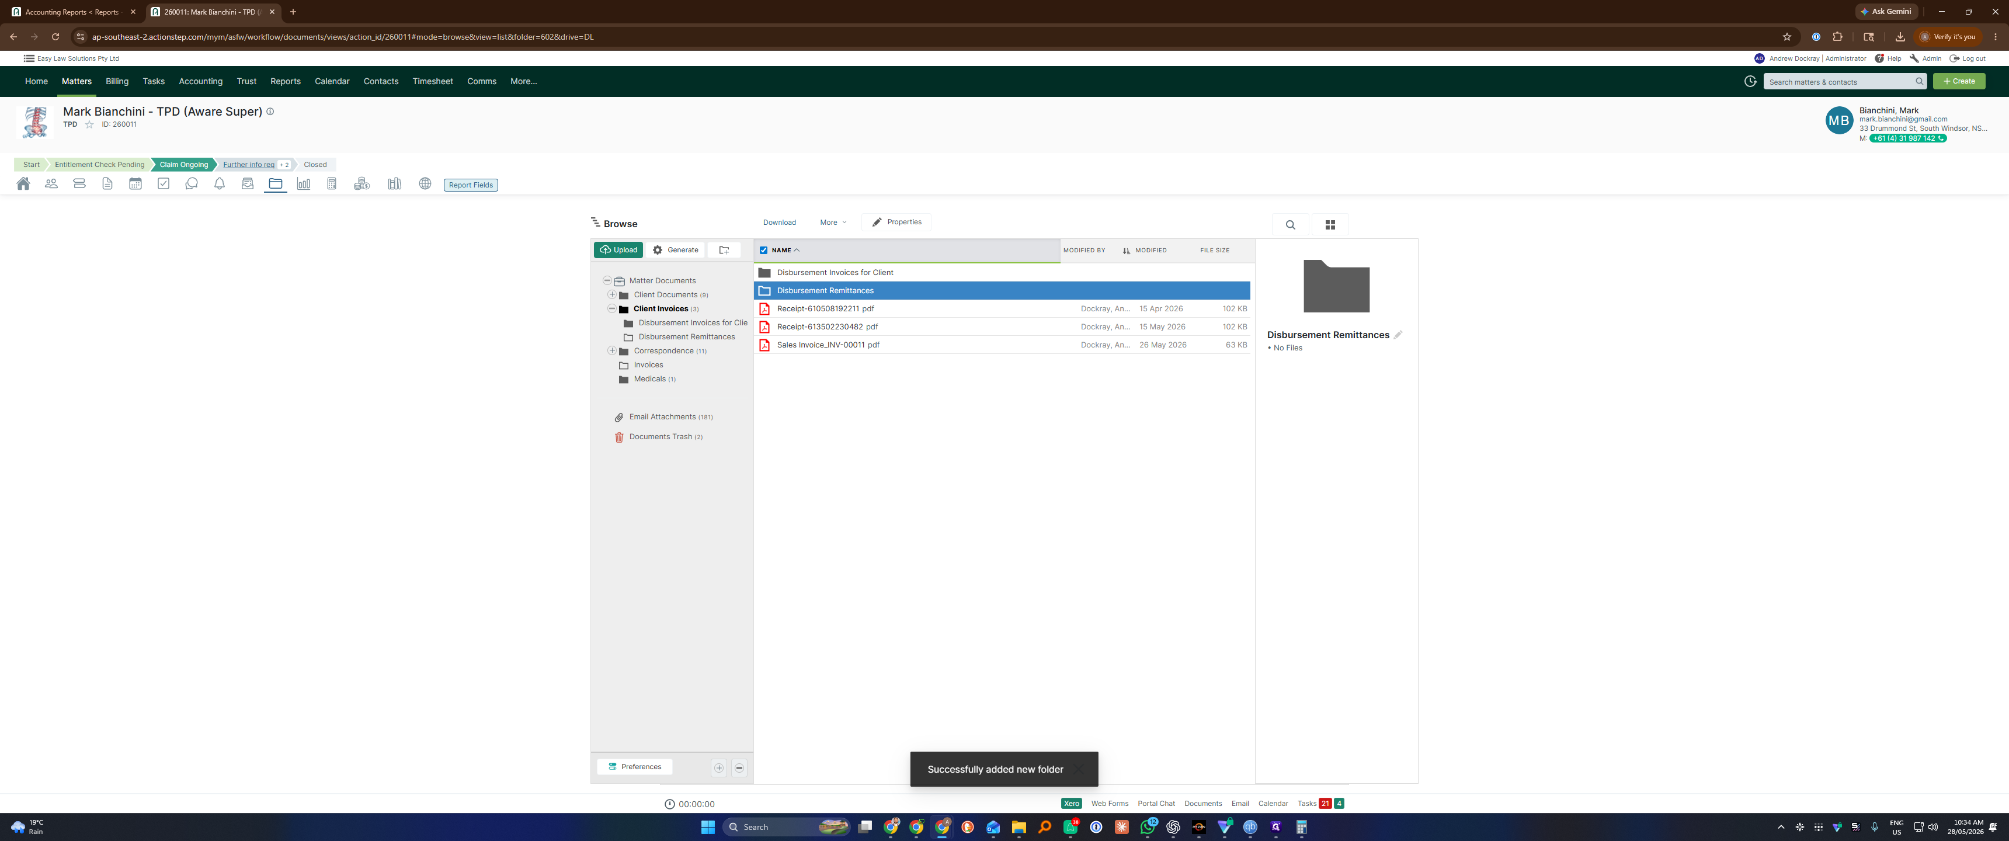Screen dimensions: 2009x841
Task: Open the matter tasks checkmark icon
Action: point(164,184)
